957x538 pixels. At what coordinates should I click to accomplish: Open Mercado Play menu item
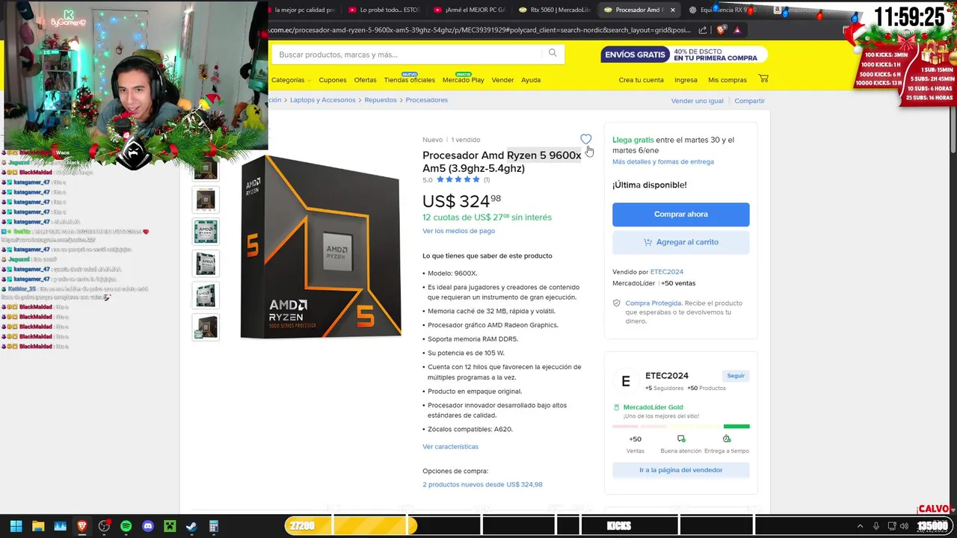tap(463, 80)
